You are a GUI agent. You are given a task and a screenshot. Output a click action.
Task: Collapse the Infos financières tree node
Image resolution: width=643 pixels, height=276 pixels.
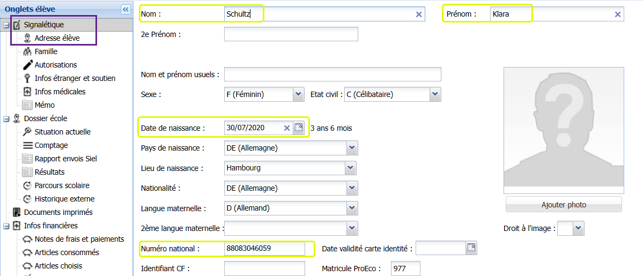coord(6,226)
